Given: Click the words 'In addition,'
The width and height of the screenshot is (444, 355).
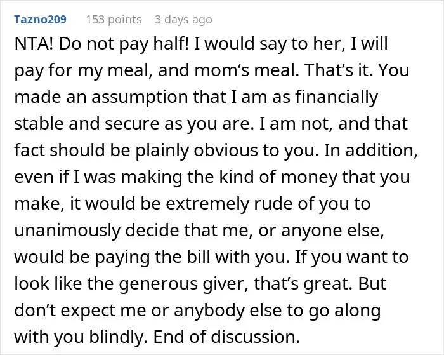Looking at the screenshot, I should [x=370, y=151].
